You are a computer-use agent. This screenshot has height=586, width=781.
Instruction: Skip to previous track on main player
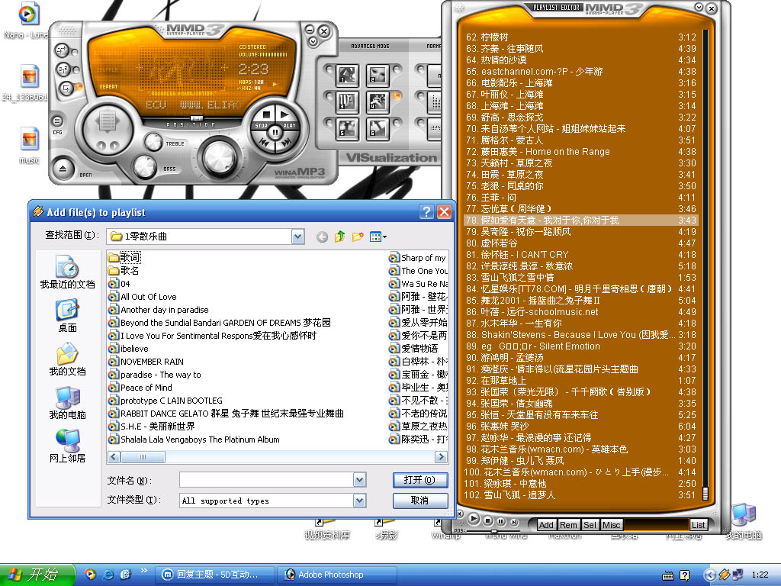(265, 143)
